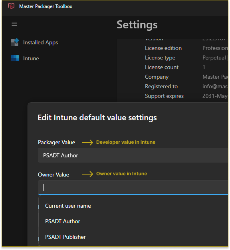Click the Packager Value field showing PSADT Author

pyautogui.click(x=133, y=155)
